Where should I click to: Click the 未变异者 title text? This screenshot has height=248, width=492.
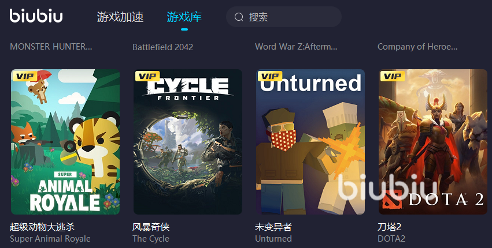pyautogui.click(x=273, y=227)
